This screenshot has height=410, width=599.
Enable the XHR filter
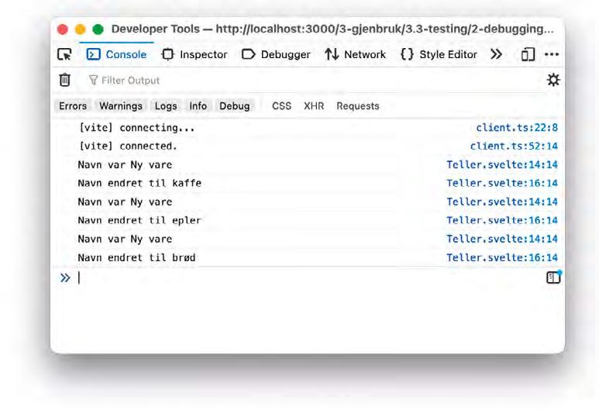pos(314,106)
